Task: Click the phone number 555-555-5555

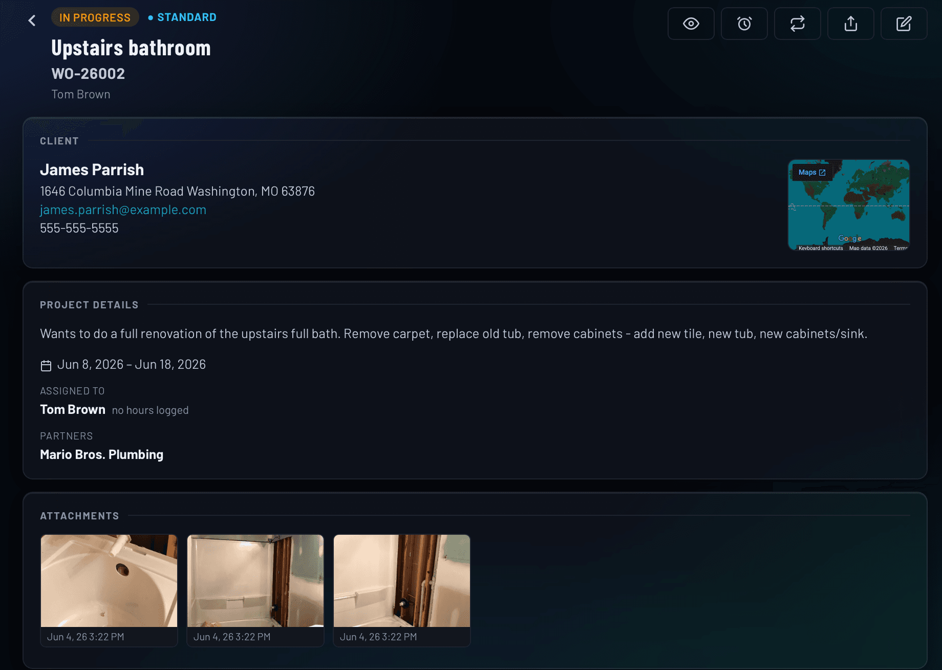Action: [79, 228]
